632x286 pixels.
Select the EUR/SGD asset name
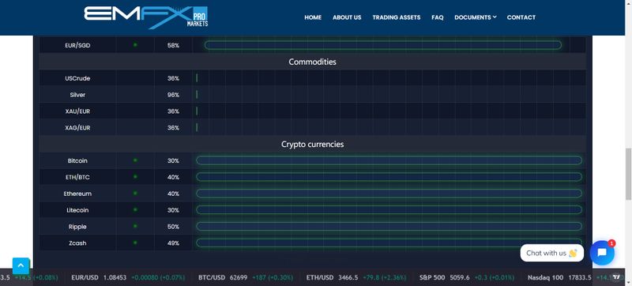[x=77, y=46]
